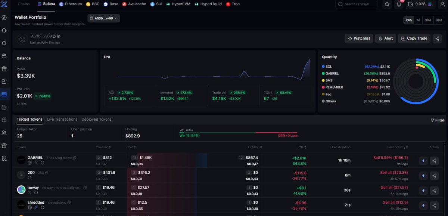Click the X logo in top-left corner
This screenshot has height=216, width=448.
(x=4, y=4)
